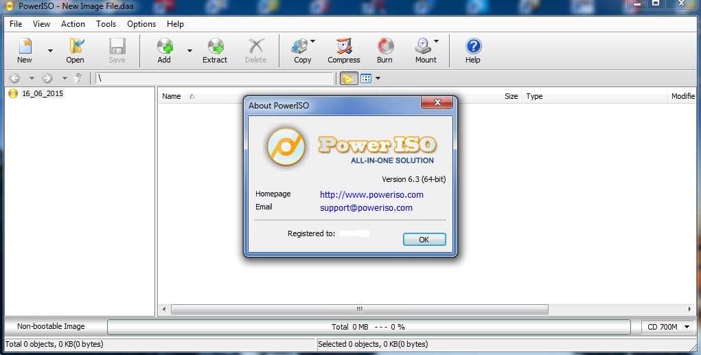The width and height of the screenshot is (701, 355).
Task: Open the CD 700M media size dropdown
Action: pos(669,328)
